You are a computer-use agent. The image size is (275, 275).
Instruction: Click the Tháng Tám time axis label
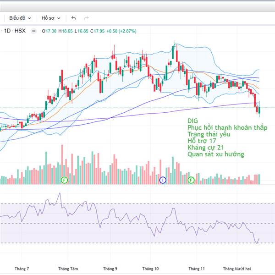click(x=68, y=269)
